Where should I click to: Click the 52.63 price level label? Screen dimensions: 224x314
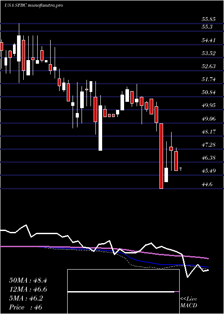pyautogui.click(x=209, y=66)
